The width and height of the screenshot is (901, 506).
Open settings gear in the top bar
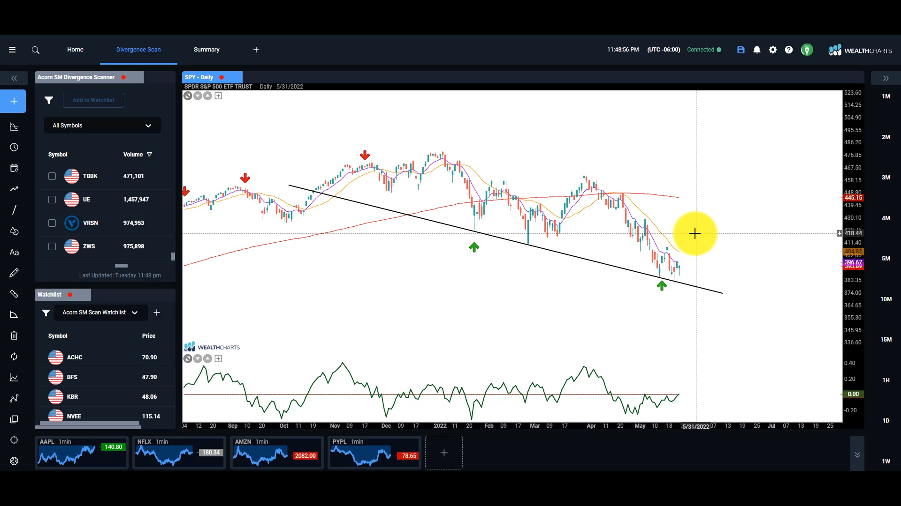coord(773,50)
